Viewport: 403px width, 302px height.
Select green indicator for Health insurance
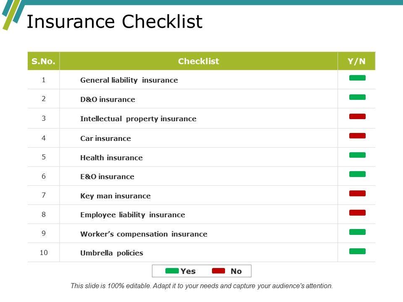click(x=357, y=155)
